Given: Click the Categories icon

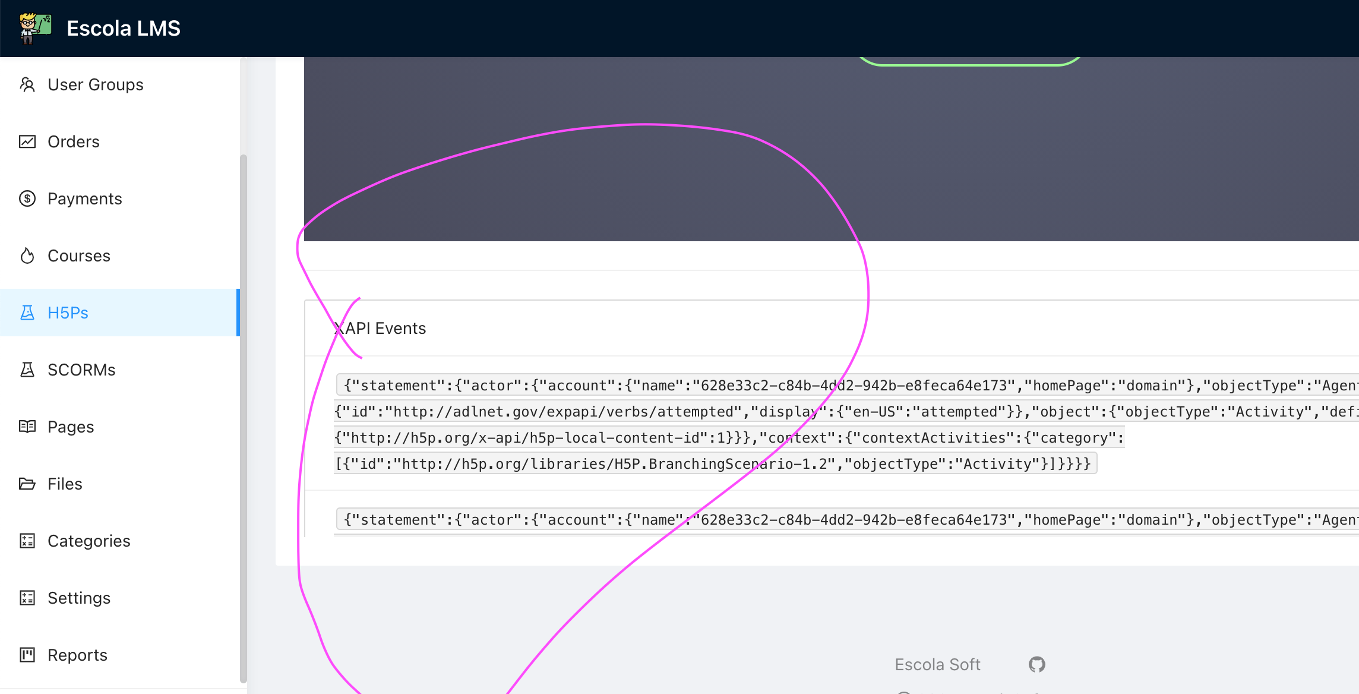Looking at the screenshot, I should coord(27,541).
